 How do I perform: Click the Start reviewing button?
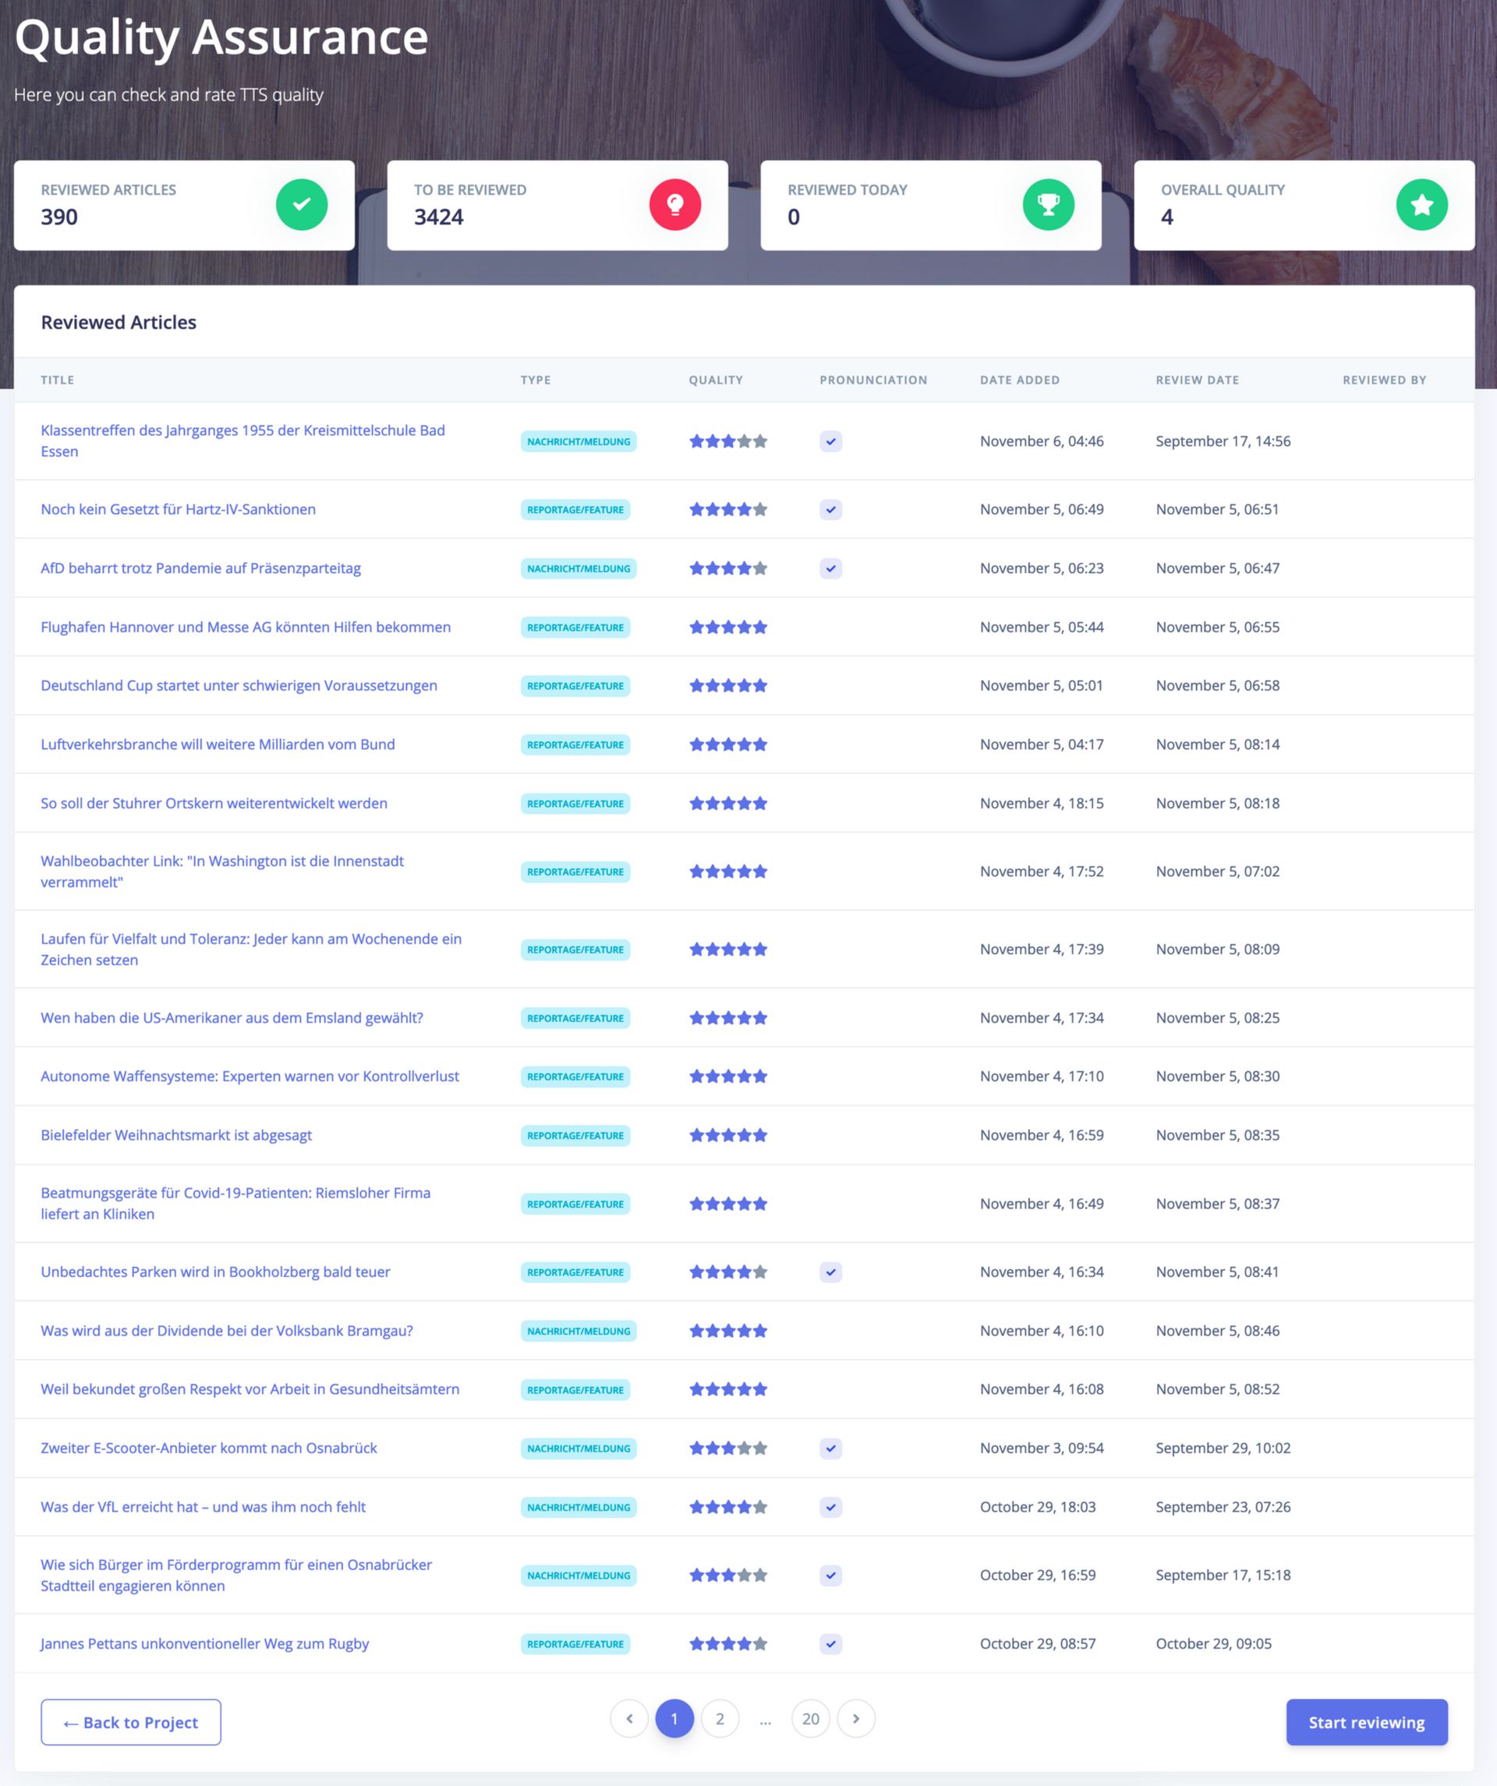click(1366, 1722)
